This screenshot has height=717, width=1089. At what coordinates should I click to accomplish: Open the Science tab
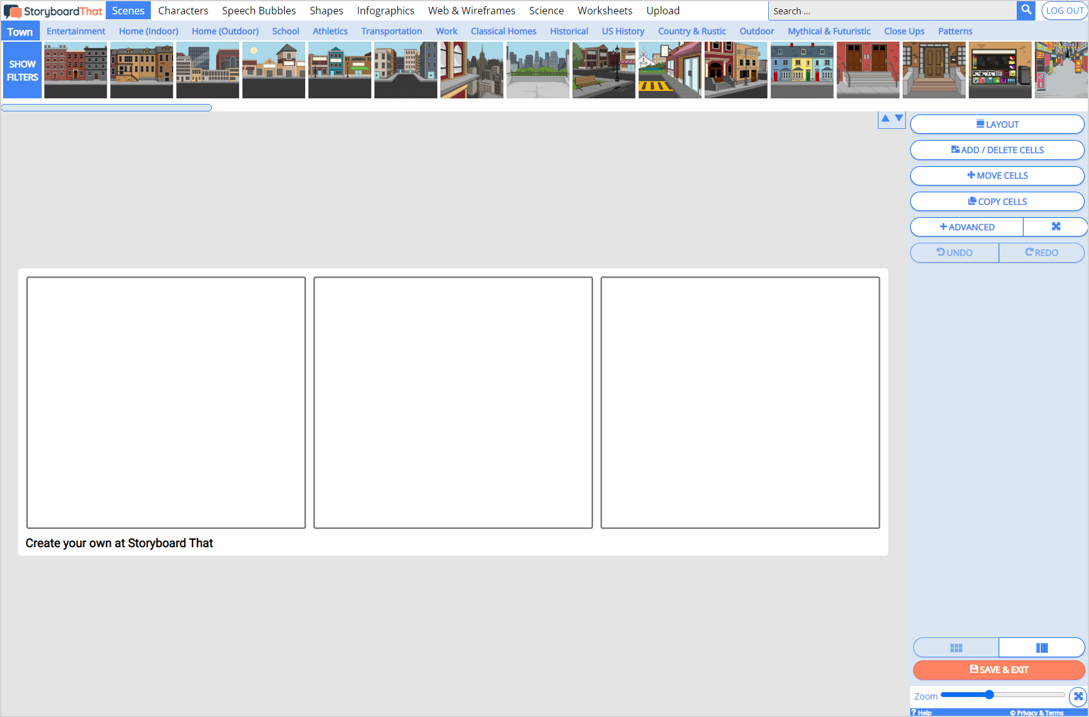click(546, 11)
